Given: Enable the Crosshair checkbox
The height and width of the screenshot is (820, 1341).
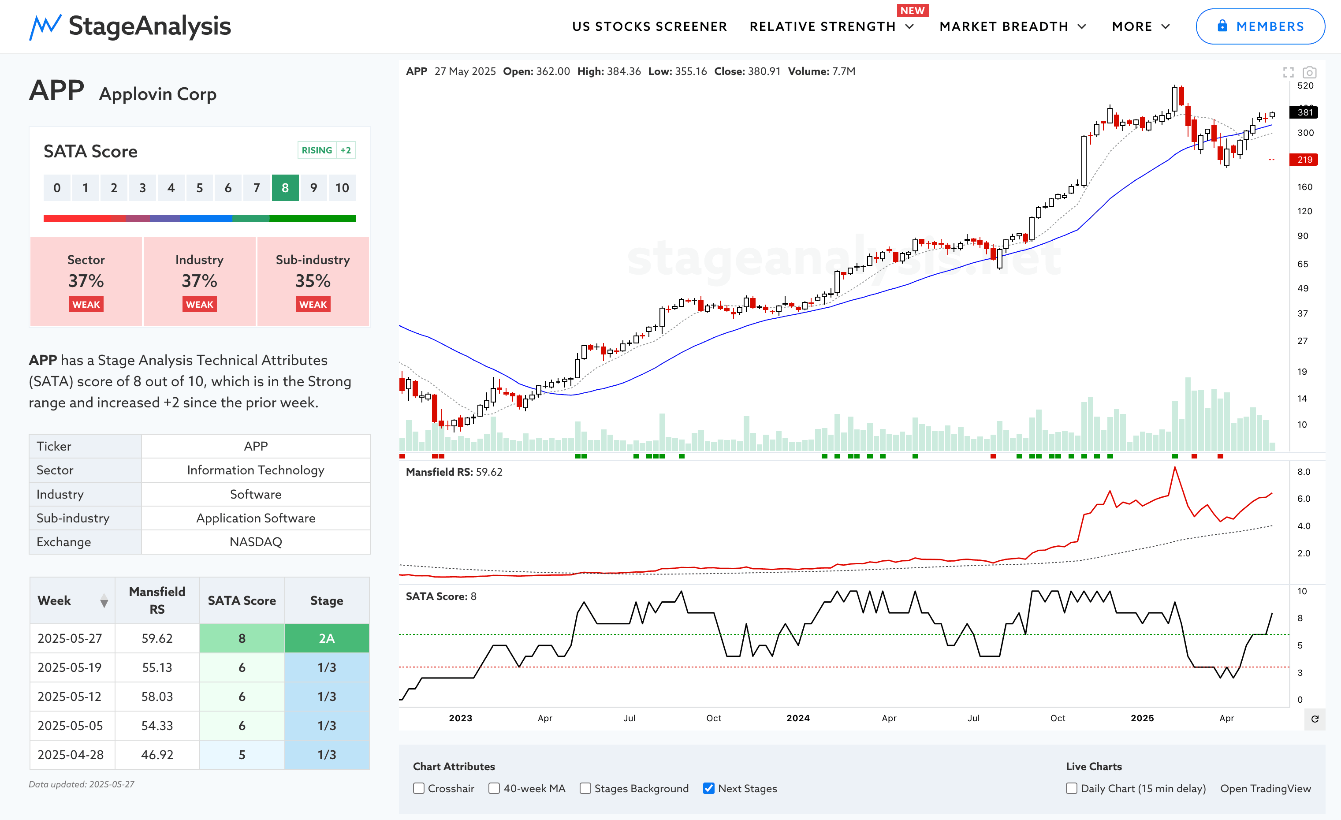Looking at the screenshot, I should (x=418, y=788).
